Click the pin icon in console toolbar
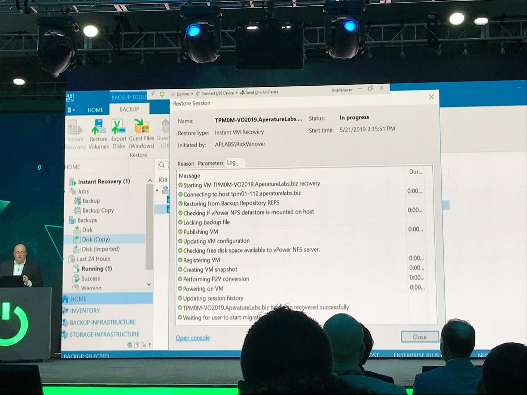Viewport: 527px width, 395px height. click(x=153, y=94)
